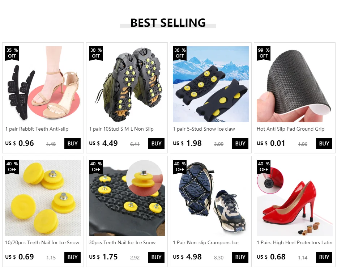Click BUY for Hot Anti Slip Pad
337x271 pixels.
pos(324,144)
